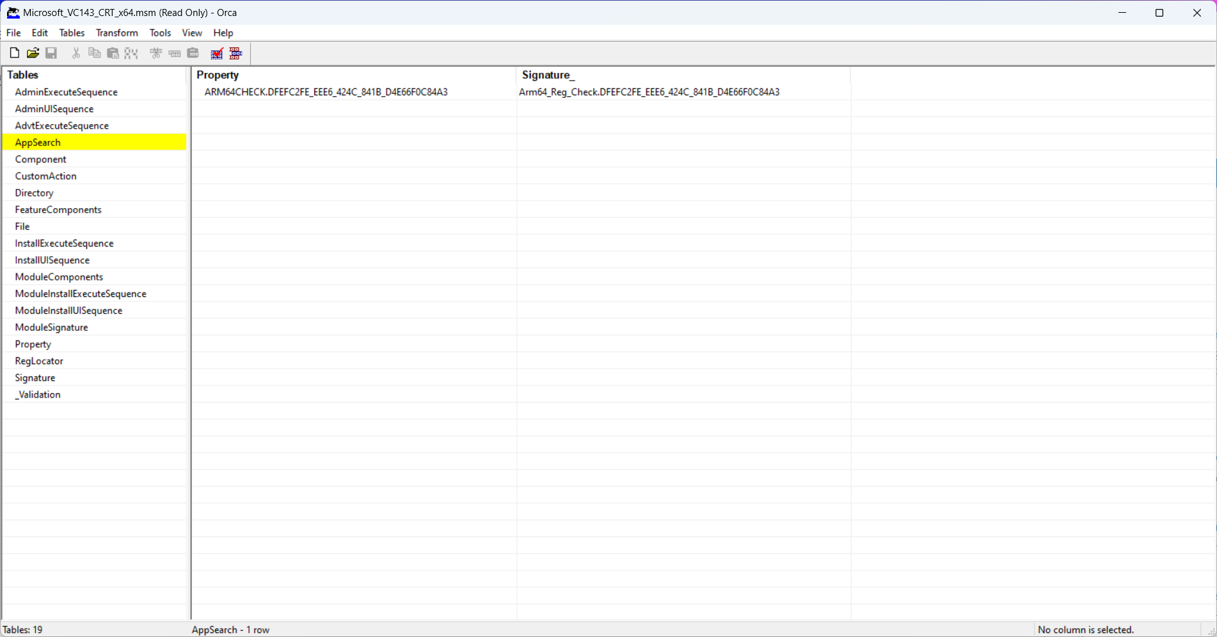The height and width of the screenshot is (637, 1217).
Task: Select the RegLocator table
Action: [x=95, y=361]
